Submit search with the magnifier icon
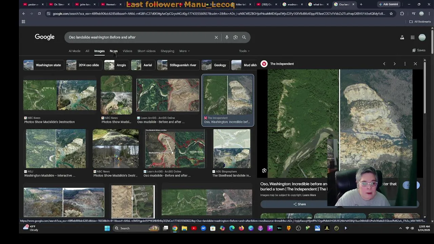 click(244, 37)
